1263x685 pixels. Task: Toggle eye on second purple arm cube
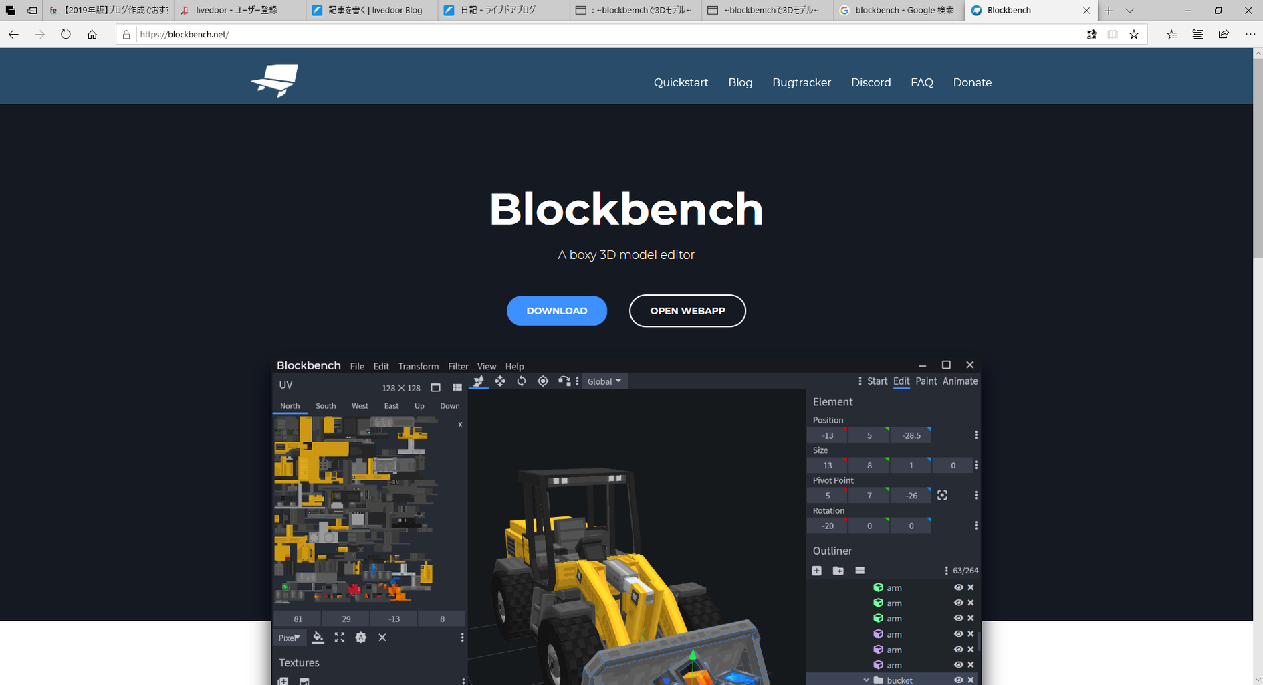[958, 650]
